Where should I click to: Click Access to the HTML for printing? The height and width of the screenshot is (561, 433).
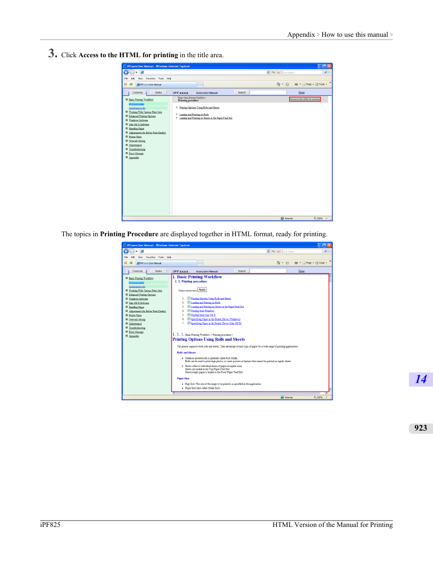point(305,99)
